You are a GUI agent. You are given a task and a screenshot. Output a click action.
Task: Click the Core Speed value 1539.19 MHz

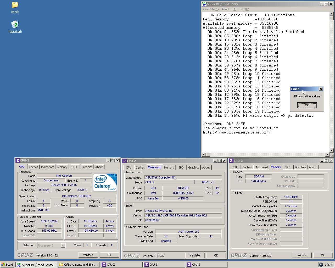(x=49, y=221)
